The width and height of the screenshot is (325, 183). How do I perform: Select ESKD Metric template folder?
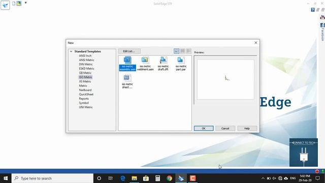pos(86,69)
